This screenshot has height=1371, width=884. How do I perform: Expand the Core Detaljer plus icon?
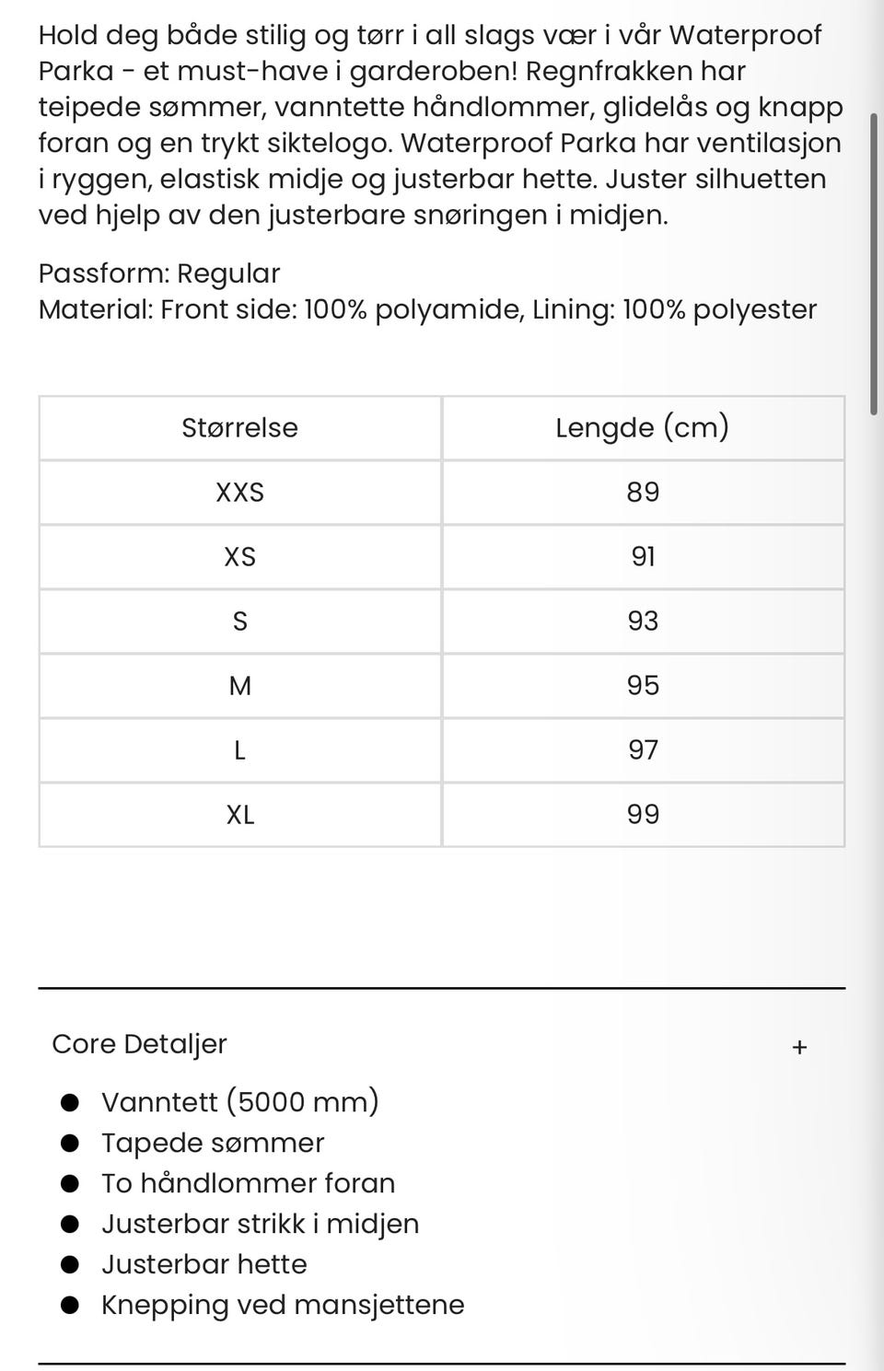pyautogui.click(x=799, y=1047)
